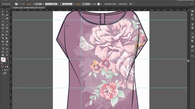Open the Brushes panel icon
The image size is (195, 109).
pyautogui.click(x=192, y=24)
